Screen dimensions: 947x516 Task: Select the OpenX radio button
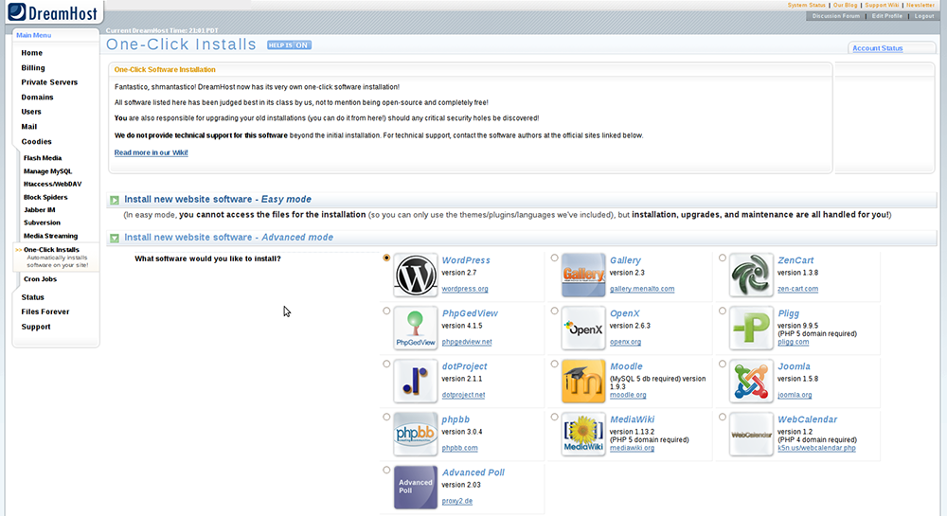pyautogui.click(x=554, y=311)
